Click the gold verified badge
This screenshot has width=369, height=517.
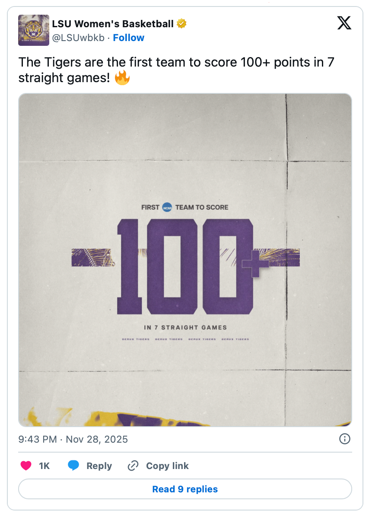[182, 24]
